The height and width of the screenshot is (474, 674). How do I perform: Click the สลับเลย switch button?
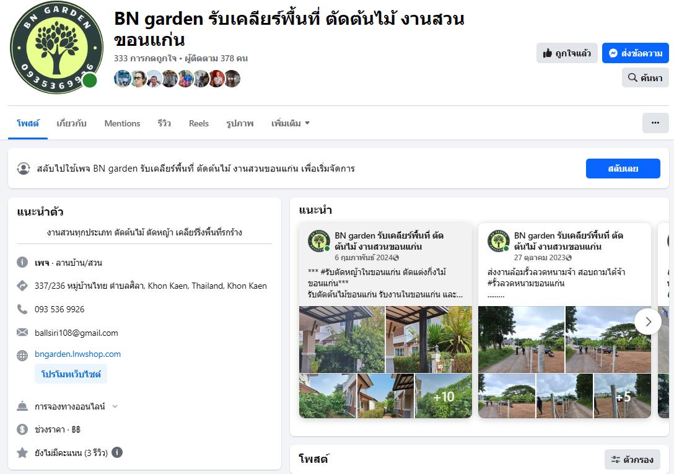coord(623,169)
